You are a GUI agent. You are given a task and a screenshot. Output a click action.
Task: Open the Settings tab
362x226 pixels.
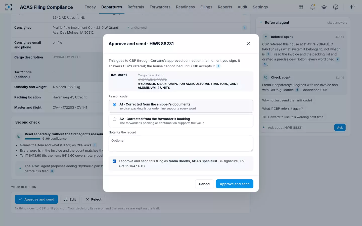260,7
